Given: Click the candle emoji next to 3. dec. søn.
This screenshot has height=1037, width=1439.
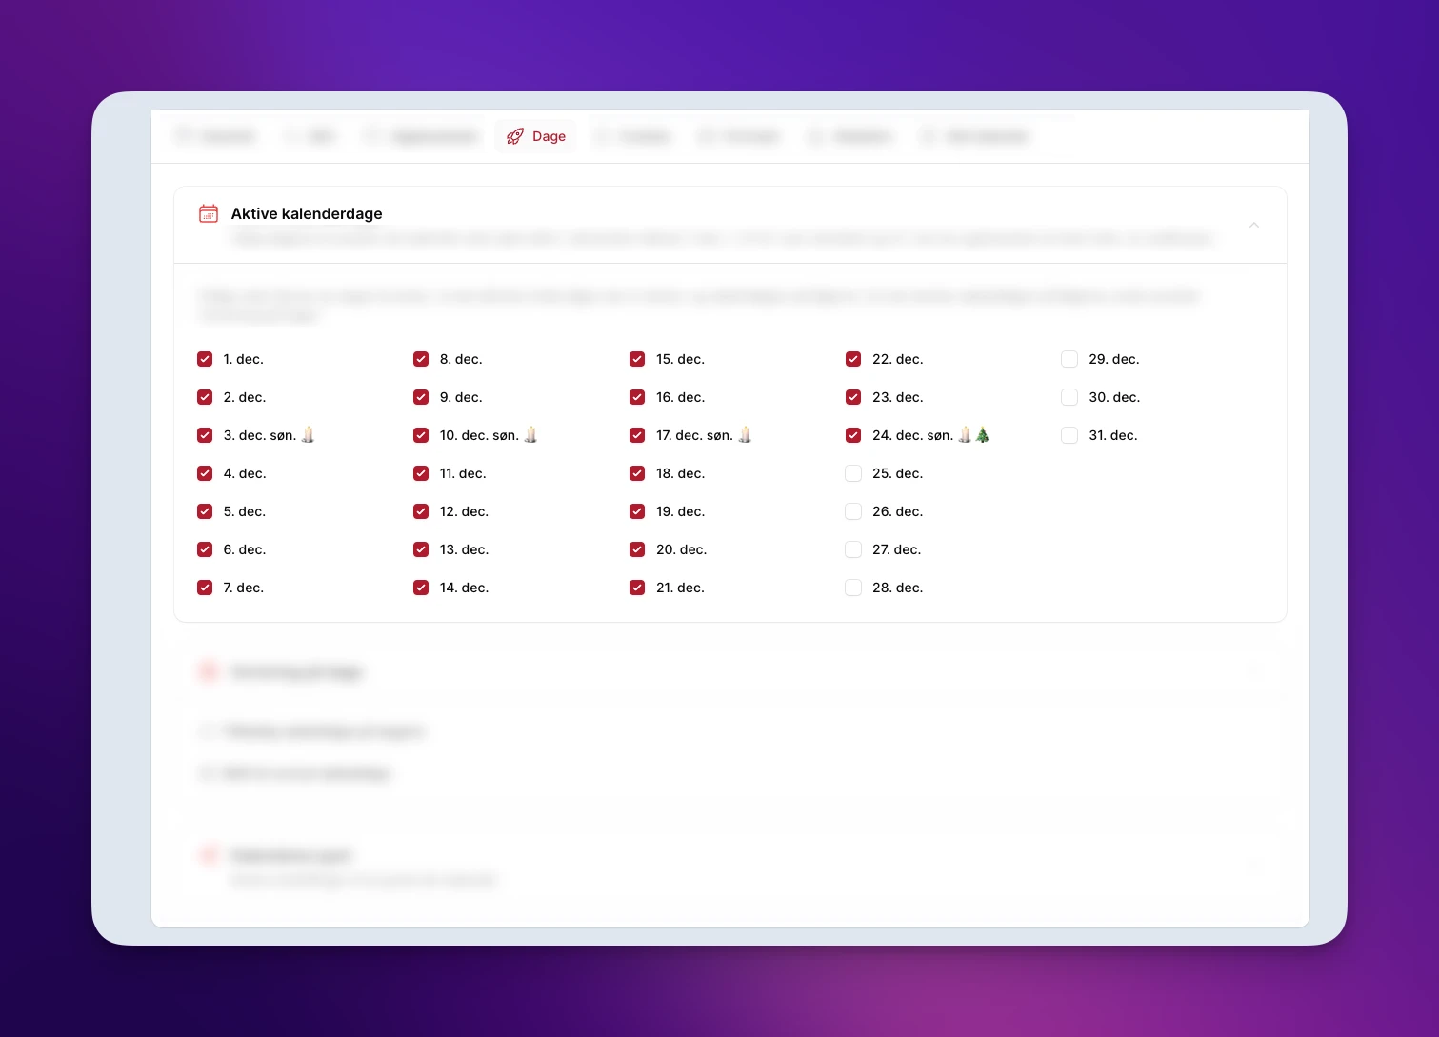Looking at the screenshot, I should pos(308,435).
